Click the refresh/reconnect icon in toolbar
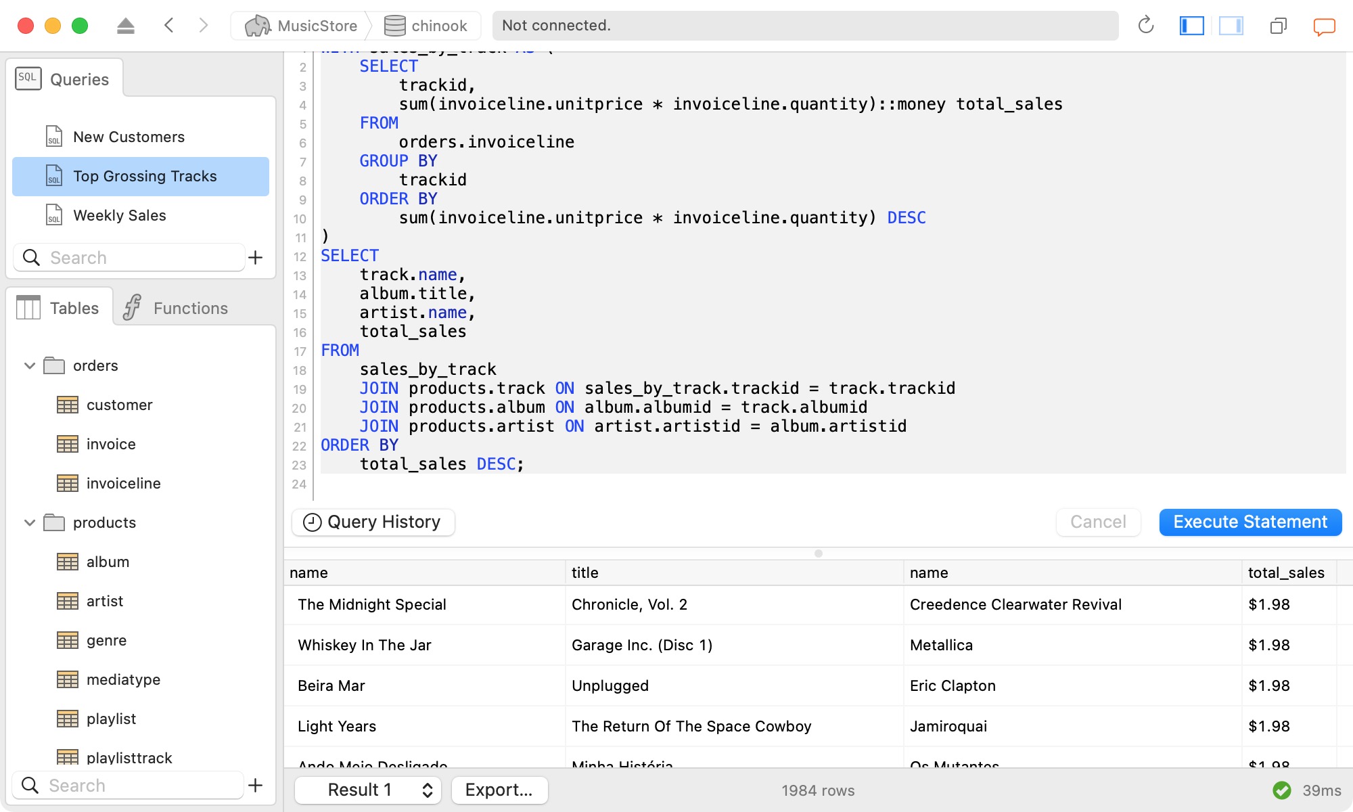The width and height of the screenshot is (1353, 812). click(1146, 25)
